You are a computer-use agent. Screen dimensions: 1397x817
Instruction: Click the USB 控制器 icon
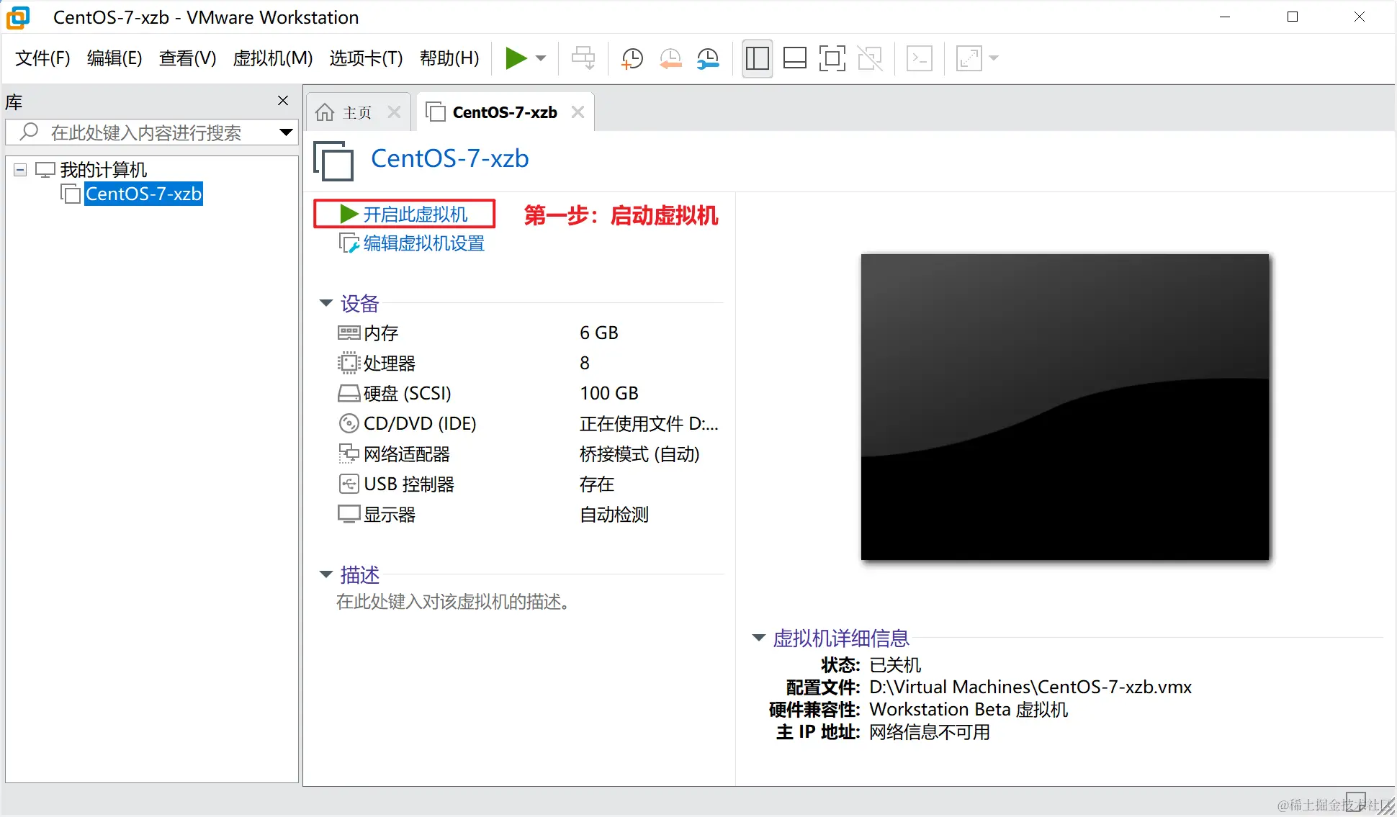(x=349, y=484)
